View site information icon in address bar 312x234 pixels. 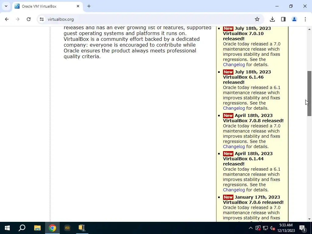41,19
